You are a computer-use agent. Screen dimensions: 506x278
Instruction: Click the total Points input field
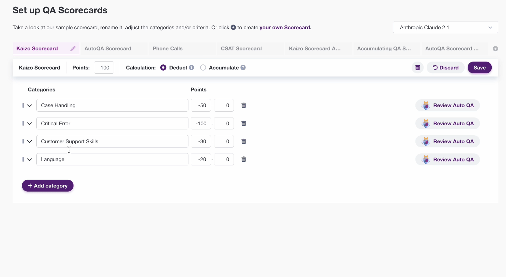click(x=104, y=68)
